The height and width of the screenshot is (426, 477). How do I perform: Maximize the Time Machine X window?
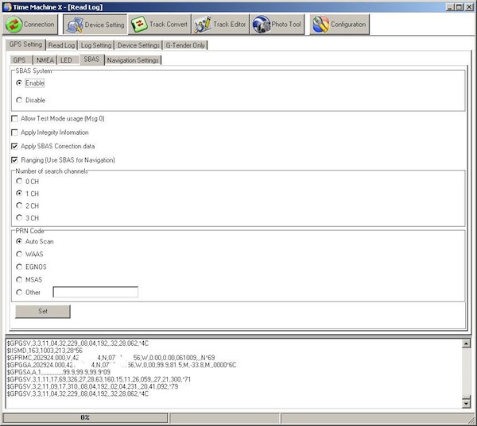(459, 6)
